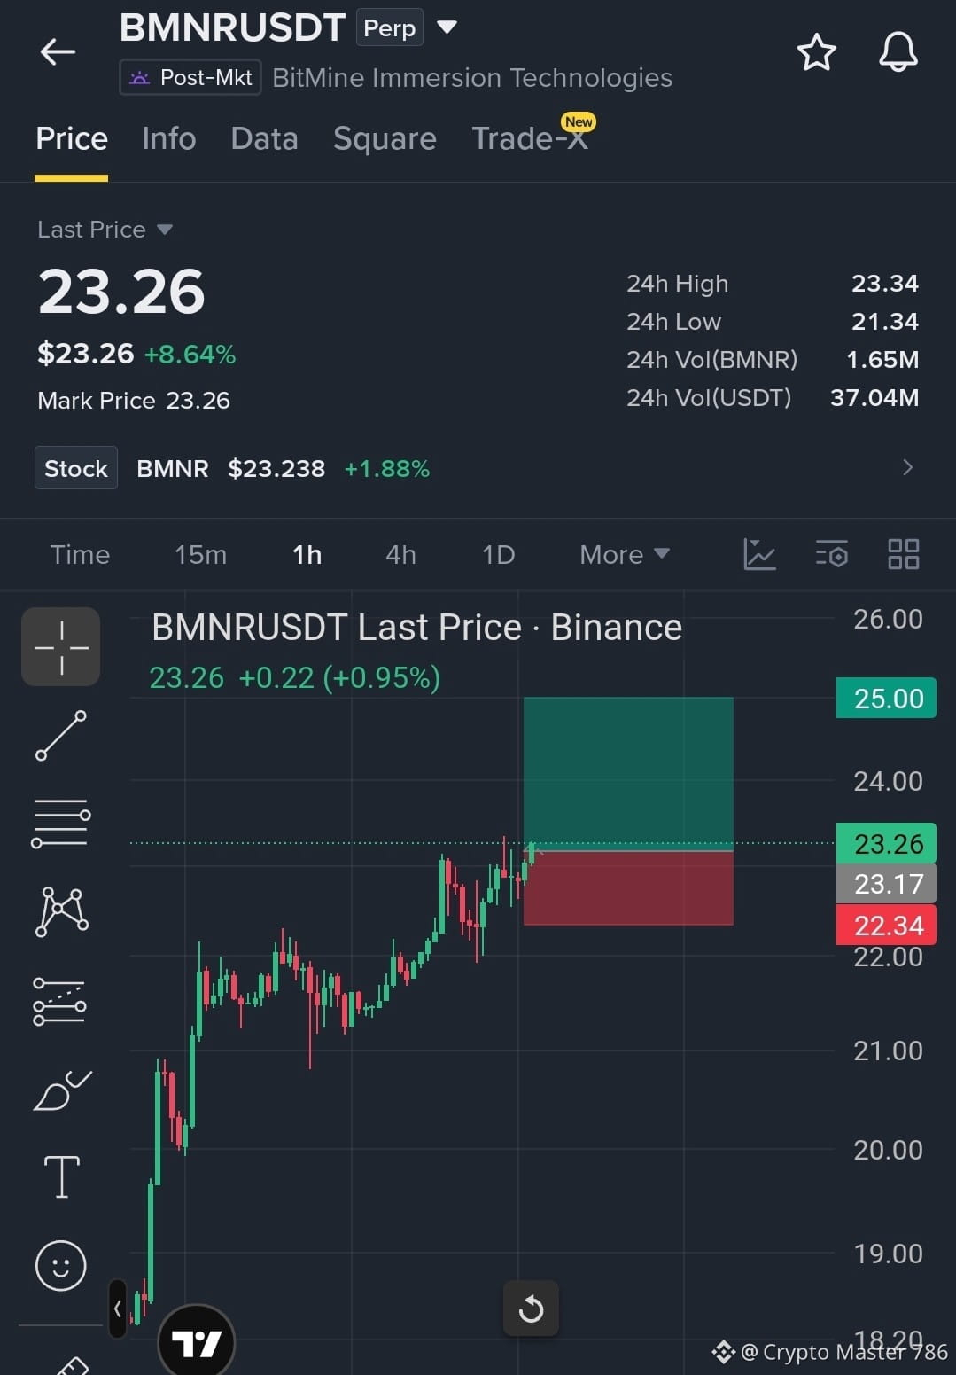Select the Time chart interval
Image resolution: width=956 pixels, height=1375 pixels.
[80, 555]
